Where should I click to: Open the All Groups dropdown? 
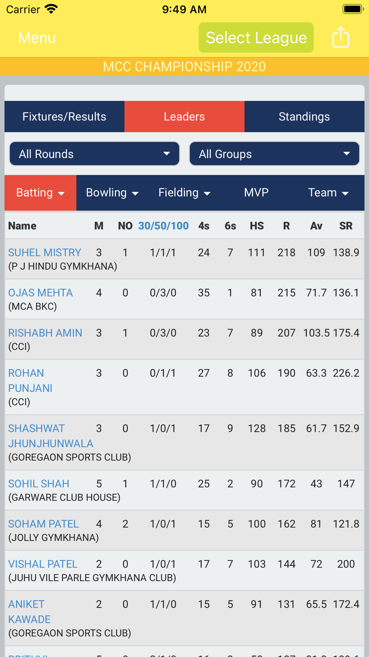[274, 154]
